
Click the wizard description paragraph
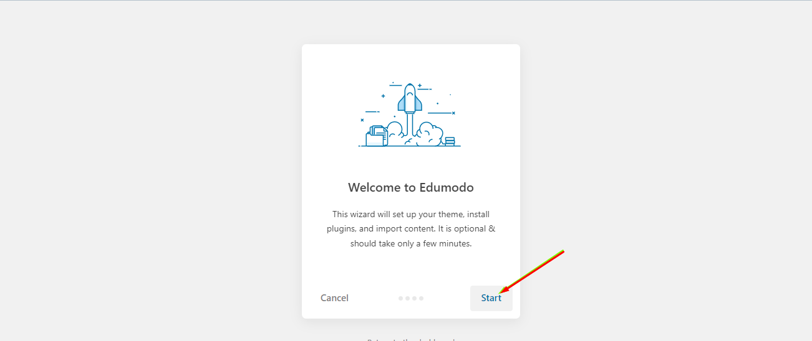410,228
